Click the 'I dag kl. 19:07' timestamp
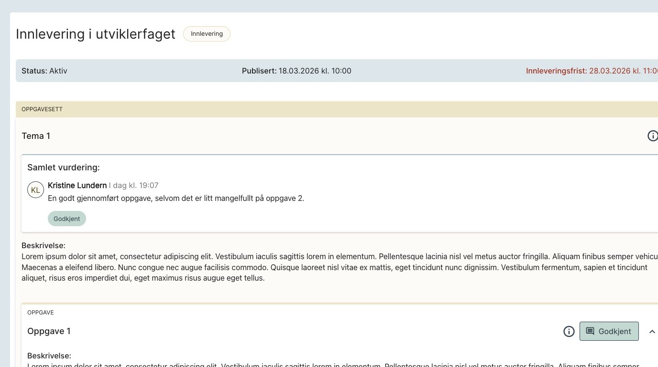The image size is (658, 367). pos(134,185)
